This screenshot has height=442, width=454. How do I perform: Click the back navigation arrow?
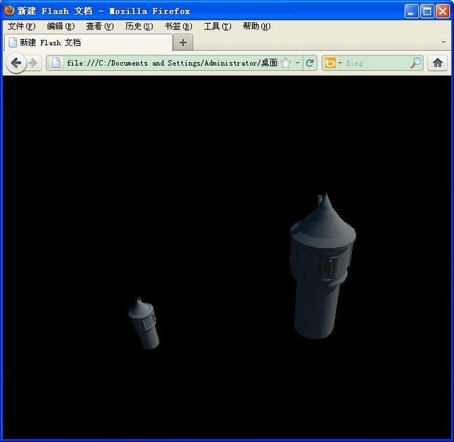pyautogui.click(x=16, y=63)
